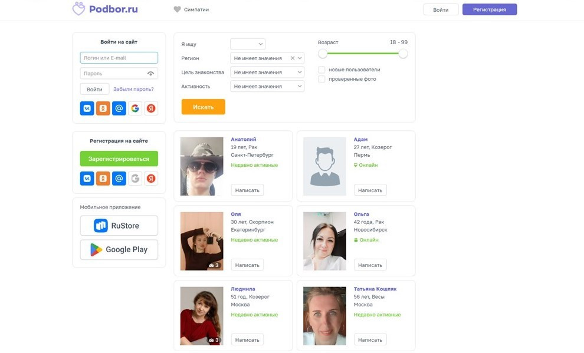
Task: Click the minimum age slider handle
Action: [323, 54]
